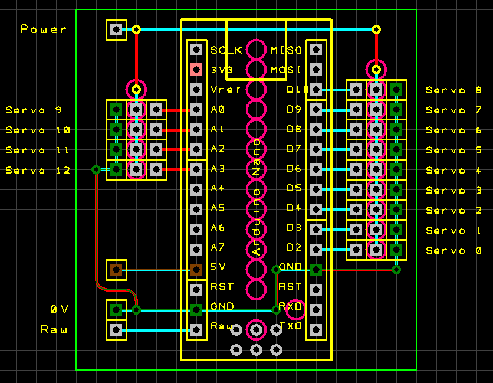Click the 5V pin label
Screen dimensions: 493x383
coord(218,267)
